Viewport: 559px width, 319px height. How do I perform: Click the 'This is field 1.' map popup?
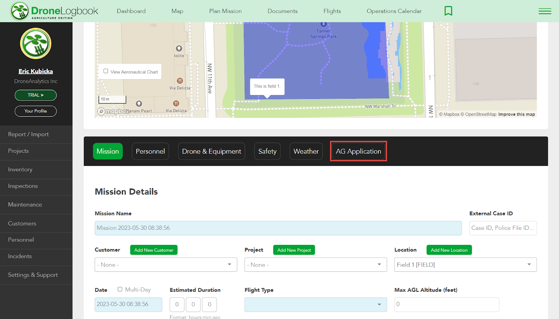(x=267, y=86)
